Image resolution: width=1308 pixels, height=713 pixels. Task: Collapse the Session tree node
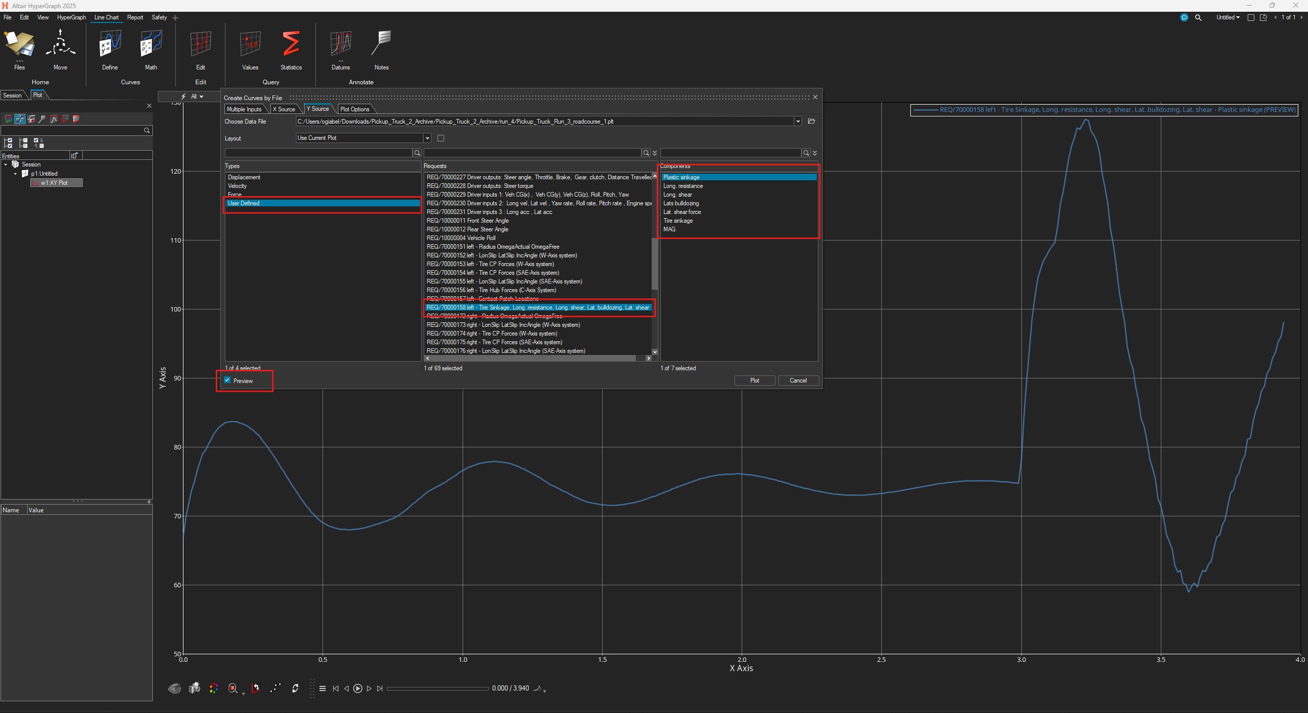(6, 164)
